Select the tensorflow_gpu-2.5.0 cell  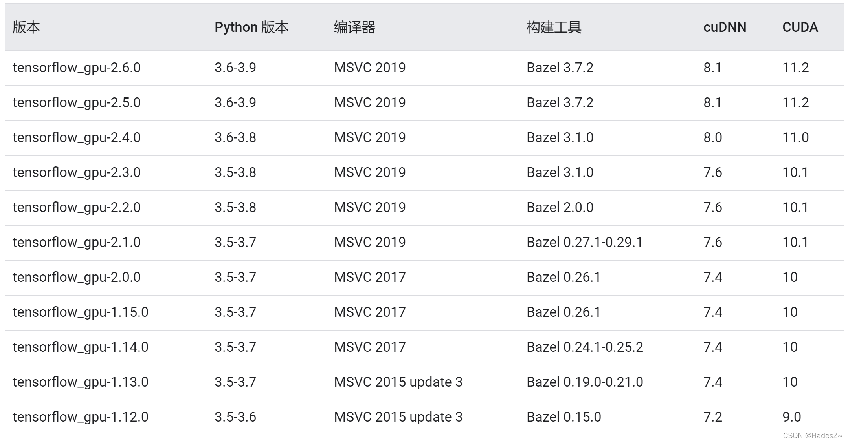coord(77,103)
